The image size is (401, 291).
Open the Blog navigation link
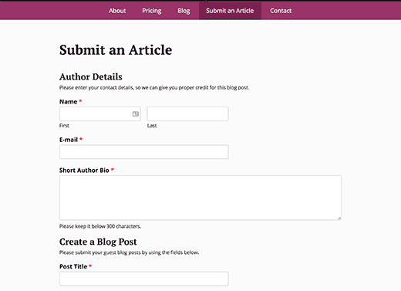pyautogui.click(x=184, y=11)
